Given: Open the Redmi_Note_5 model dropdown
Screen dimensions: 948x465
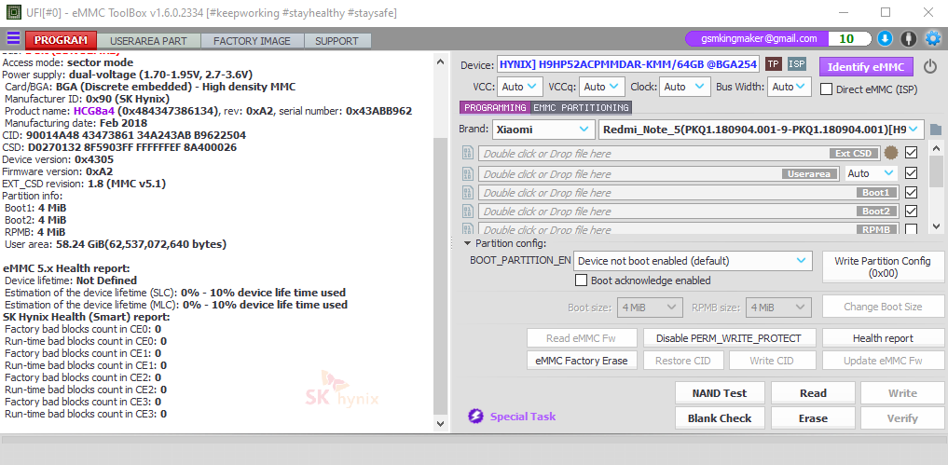Looking at the screenshot, I should pyautogui.click(x=762, y=130).
